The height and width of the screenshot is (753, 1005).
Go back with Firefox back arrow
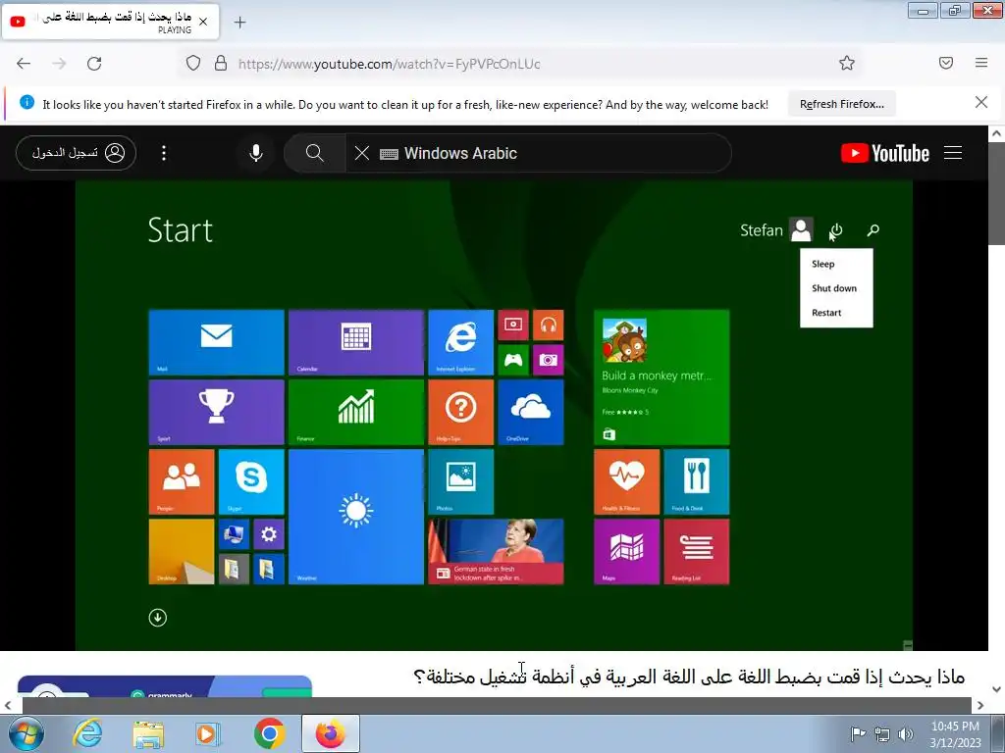tap(24, 64)
